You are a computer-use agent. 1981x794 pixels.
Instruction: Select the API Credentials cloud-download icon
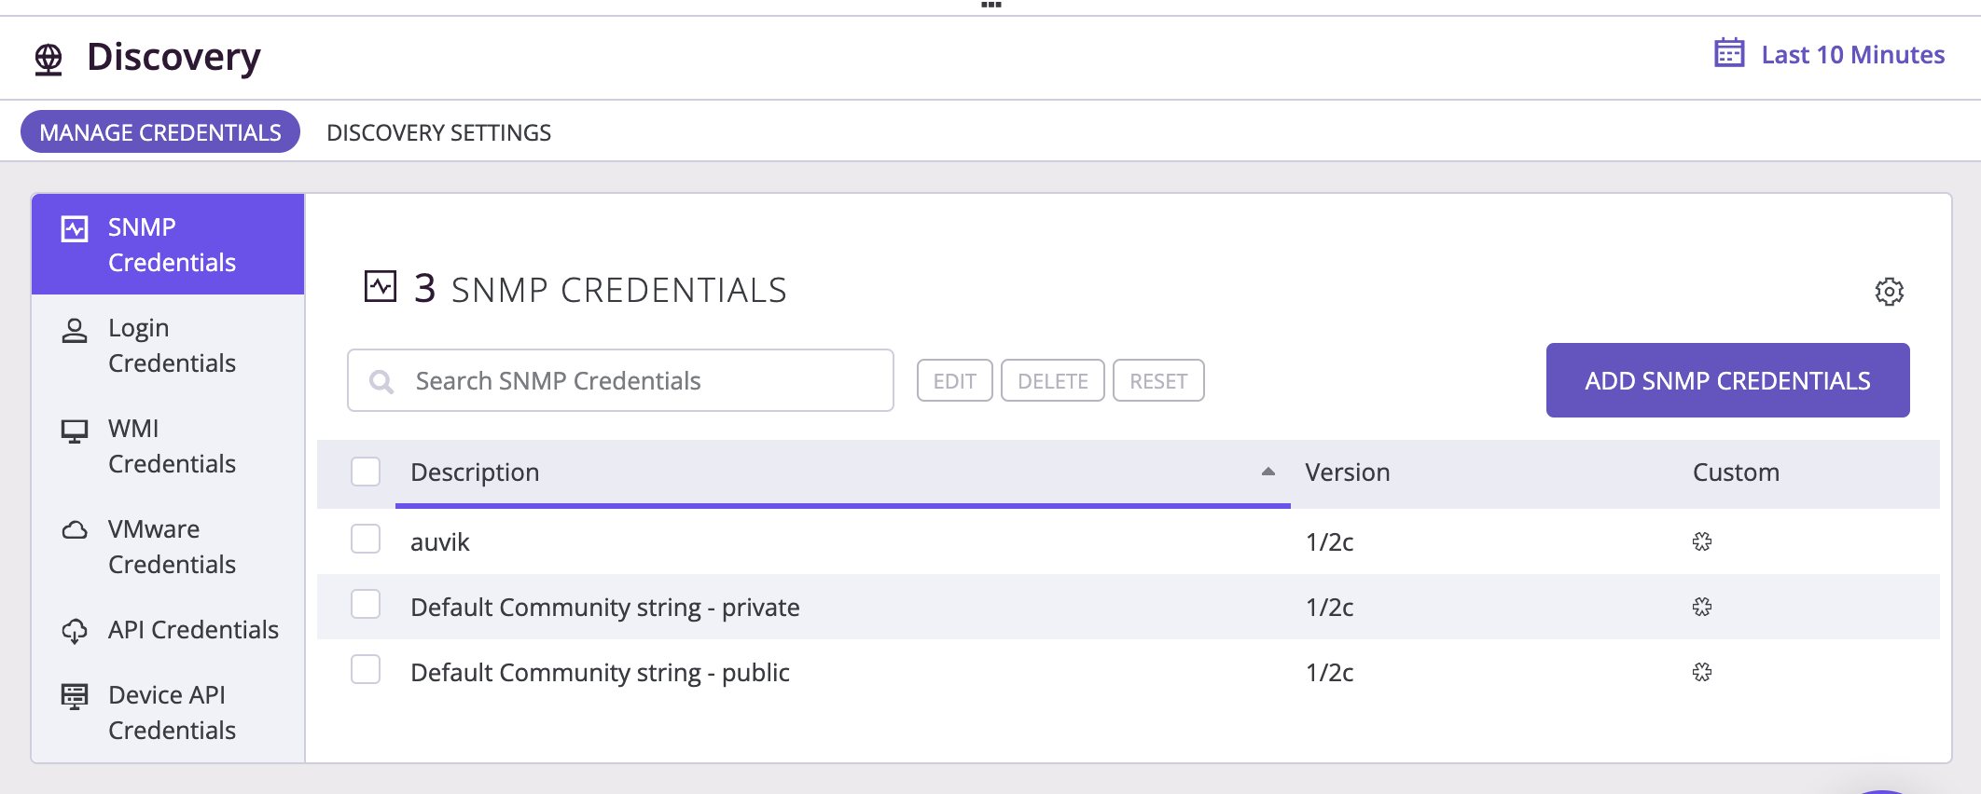point(75,631)
